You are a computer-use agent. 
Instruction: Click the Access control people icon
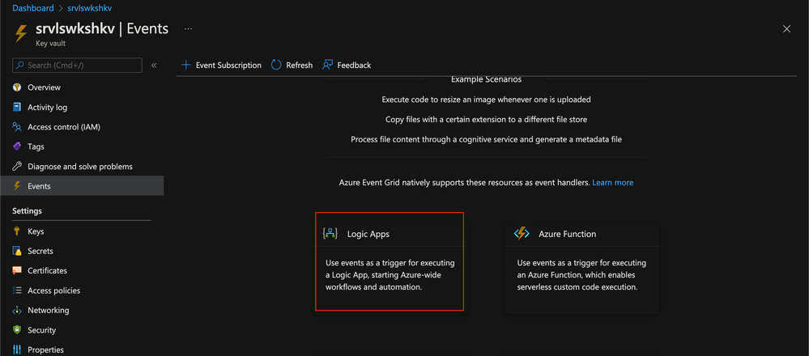click(x=17, y=127)
